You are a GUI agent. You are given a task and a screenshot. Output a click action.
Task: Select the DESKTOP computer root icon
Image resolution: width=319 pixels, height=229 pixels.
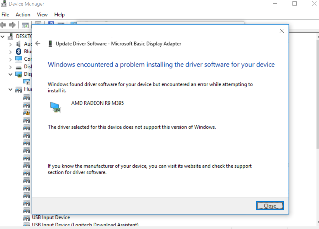tap(10, 37)
